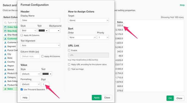Open the Sort Order dropdown
Image resolution: width=187 pixels, height=103 pixels.
click(x=82, y=37)
